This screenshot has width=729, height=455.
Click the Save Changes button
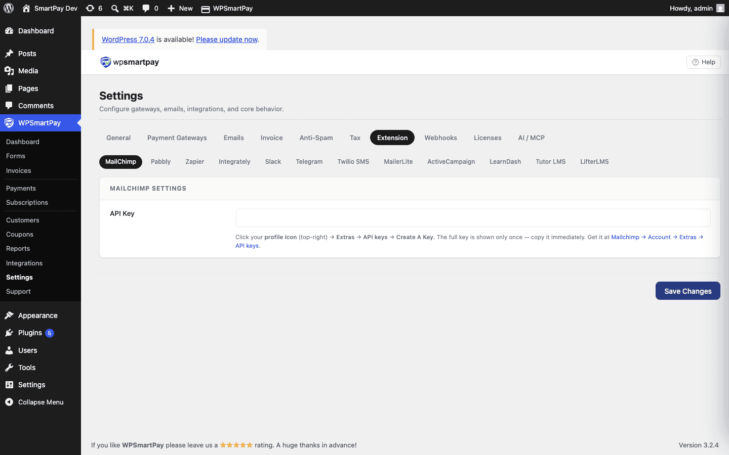[688, 291]
